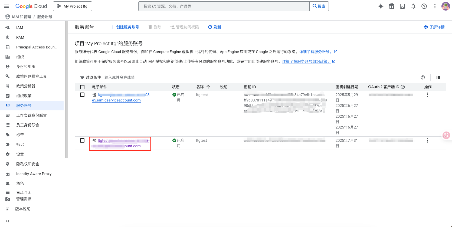Open the three-dot settings menu in header
The height and width of the screenshot is (227, 452).
pyautogui.click(x=435, y=6)
